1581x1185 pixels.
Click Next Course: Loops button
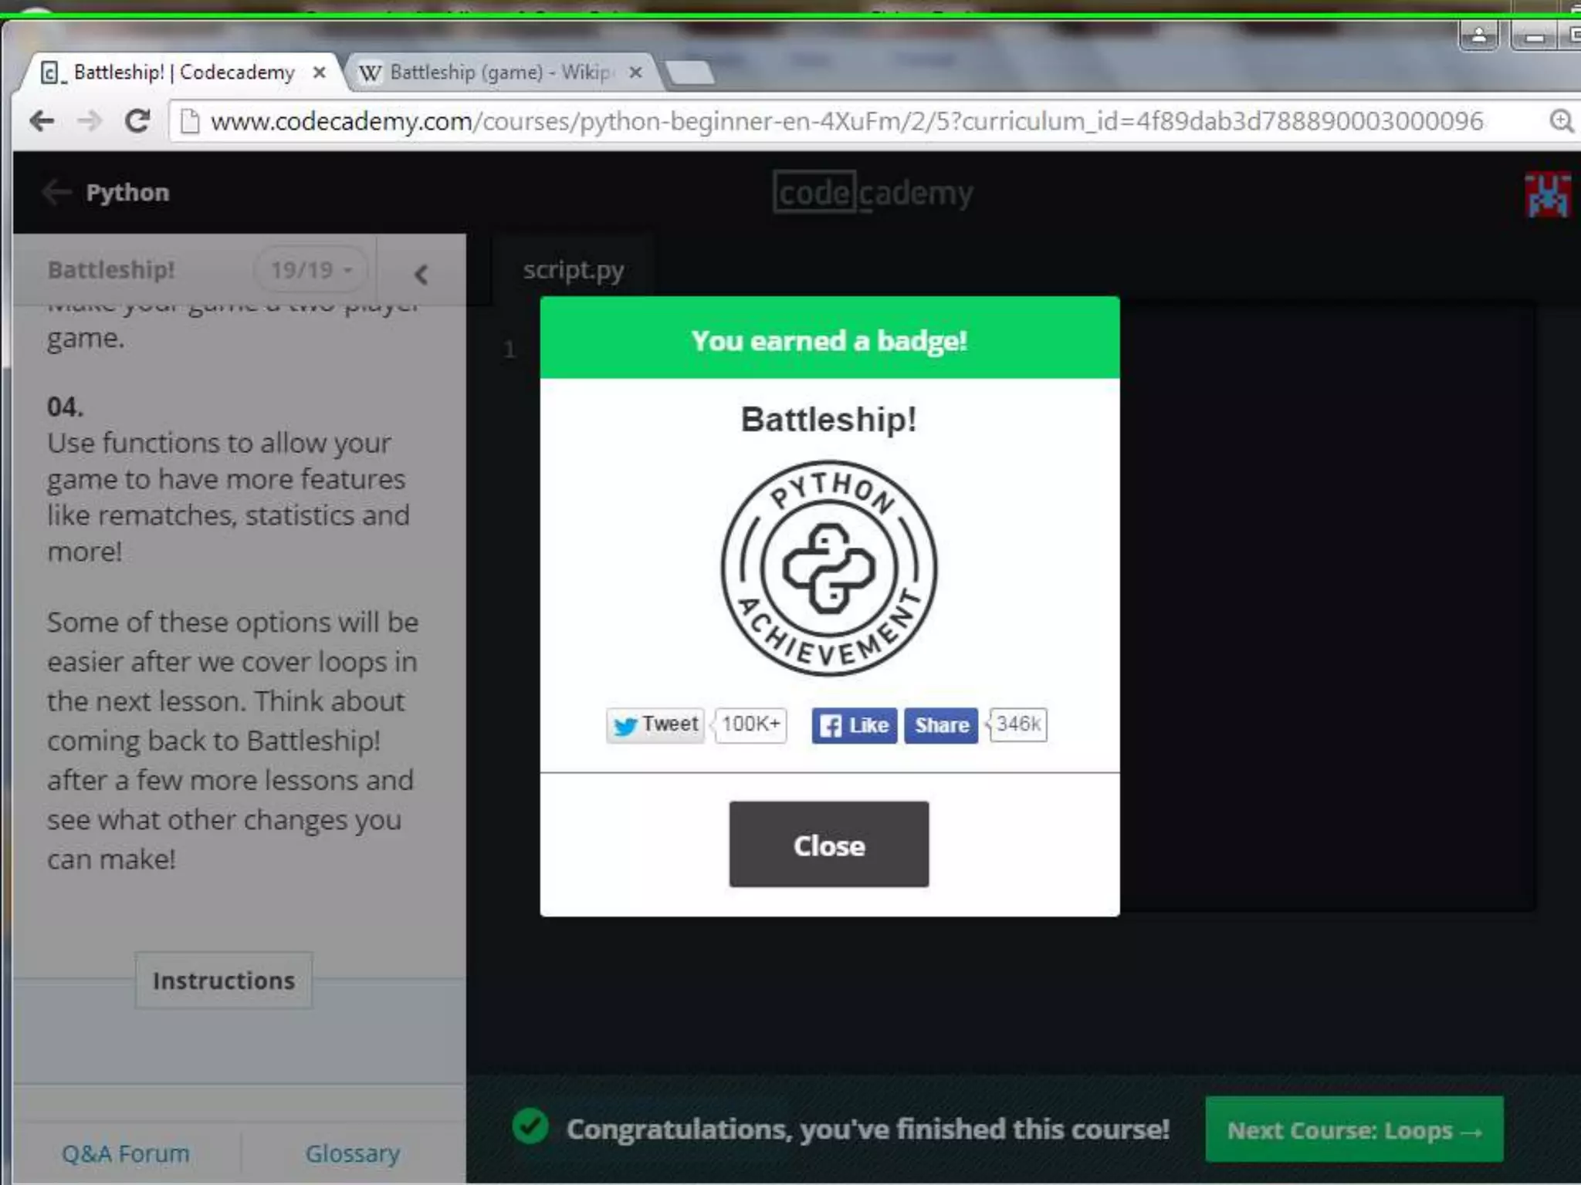point(1354,1130)
